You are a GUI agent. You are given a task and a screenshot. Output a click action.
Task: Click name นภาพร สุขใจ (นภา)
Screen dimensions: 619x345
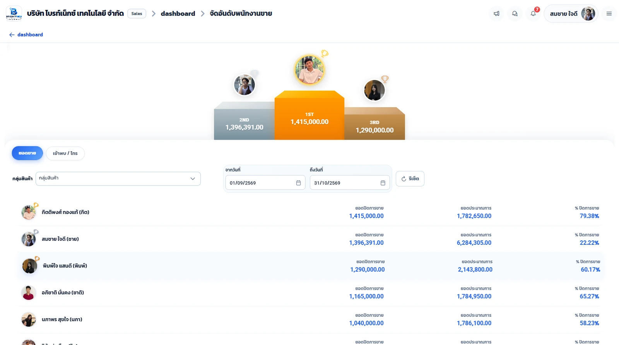point(62,319)
